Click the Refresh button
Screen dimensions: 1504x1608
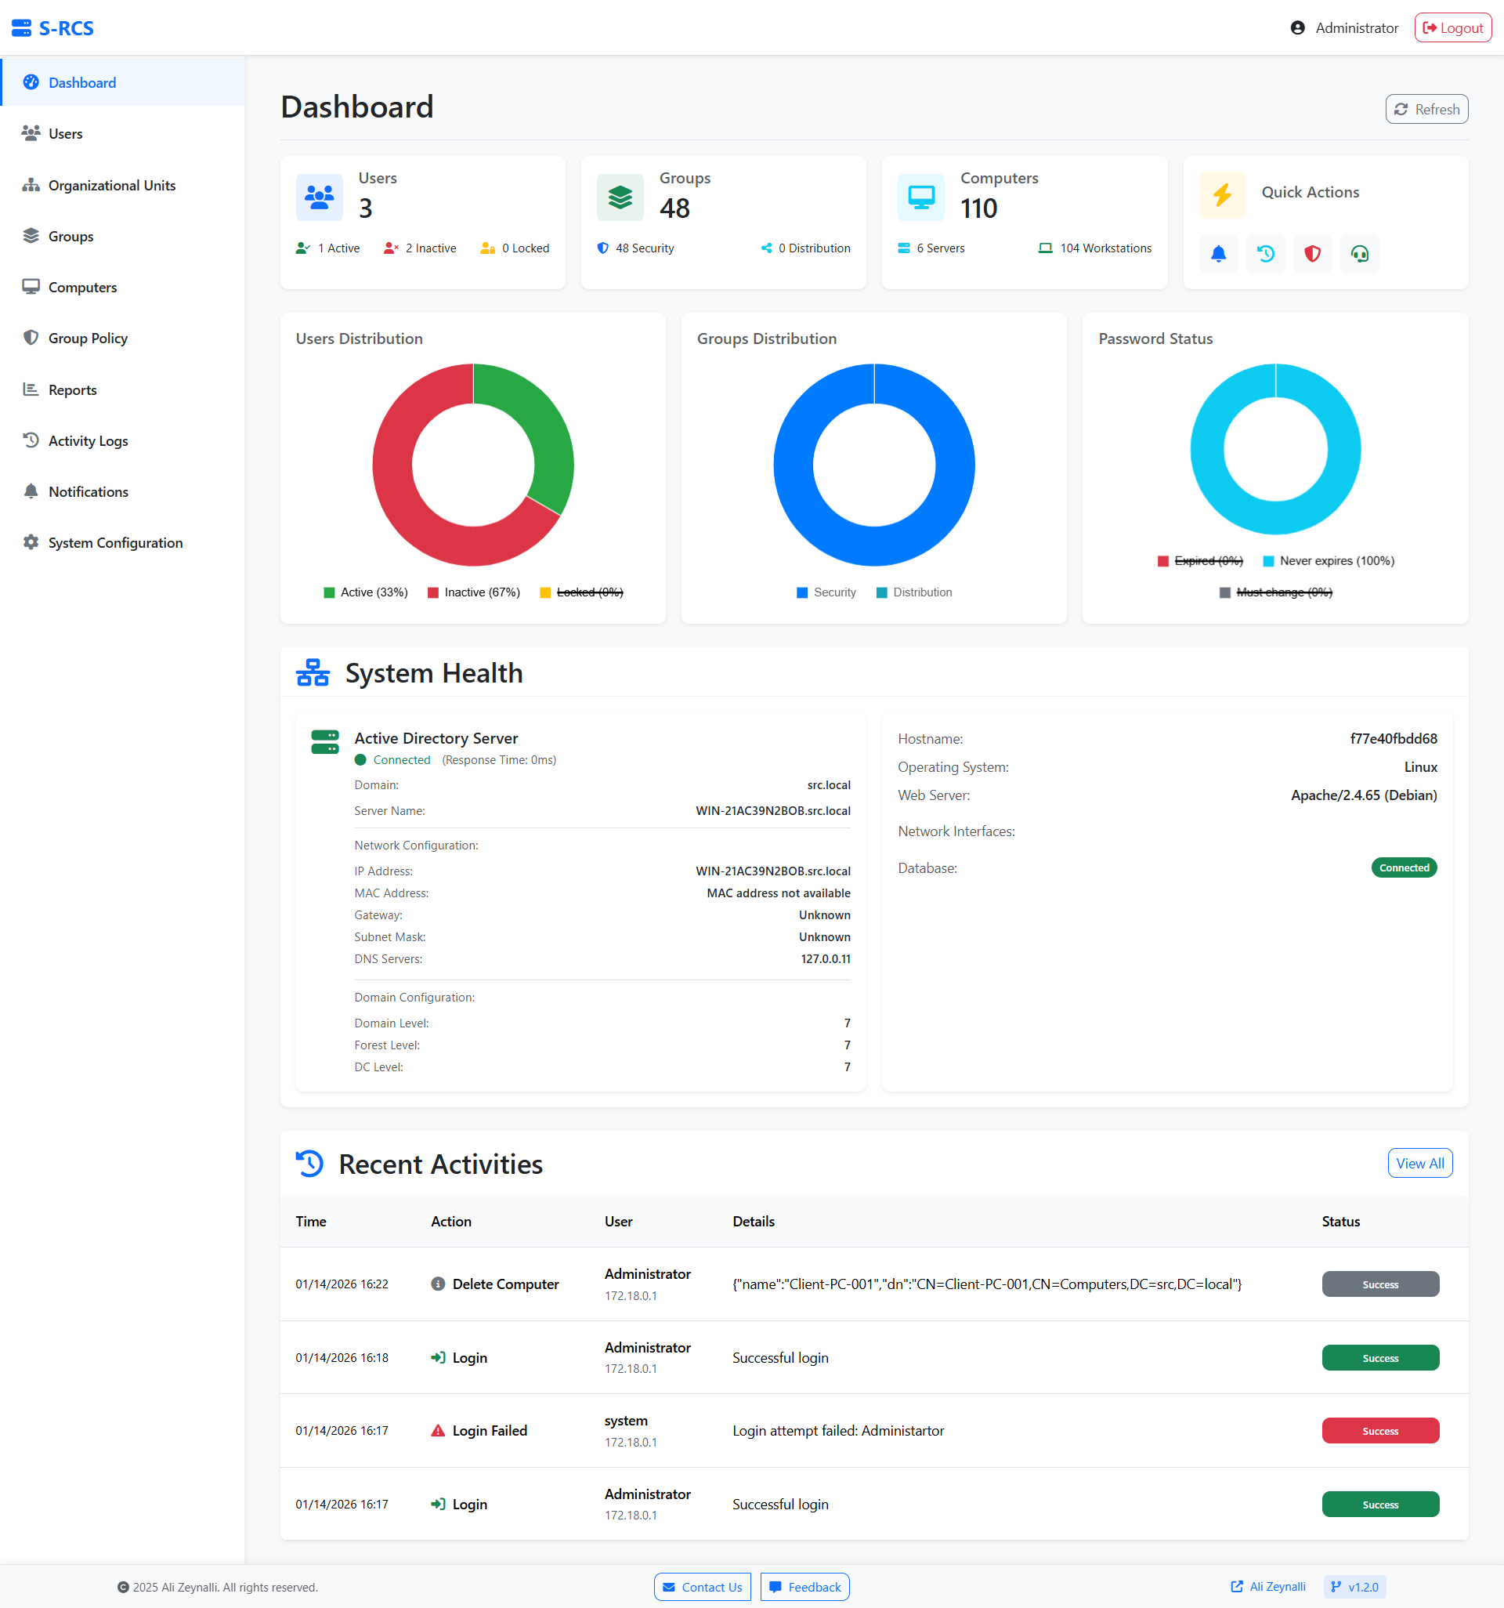pos(1426,109)
